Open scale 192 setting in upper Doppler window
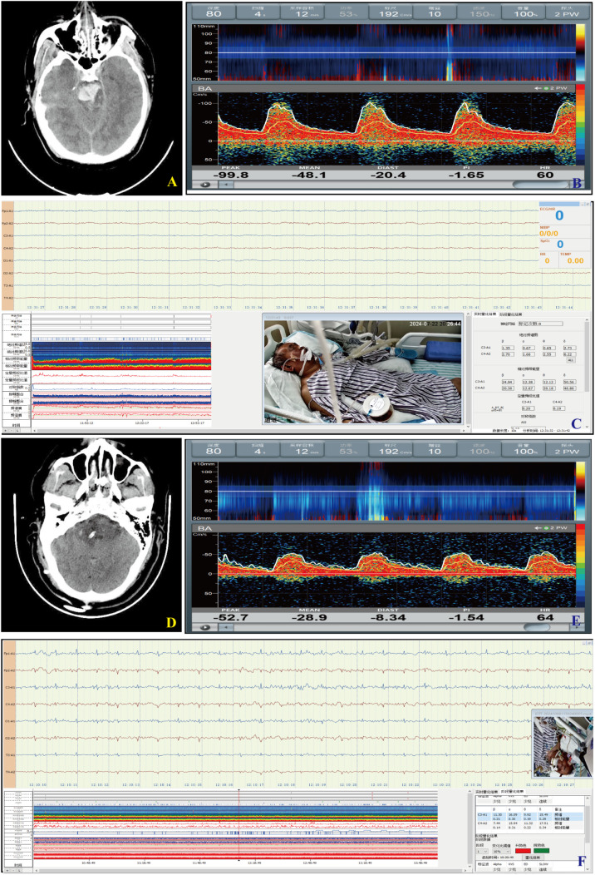This screenshot has height=875, width=595. [x=389, y=12]
